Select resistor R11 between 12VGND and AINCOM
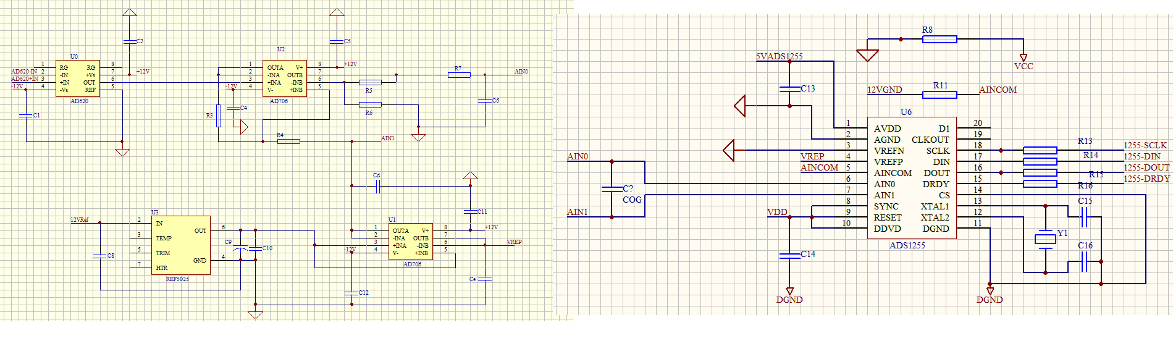The width and height of the screenshot is (1173, 346). tap(940, 95)
